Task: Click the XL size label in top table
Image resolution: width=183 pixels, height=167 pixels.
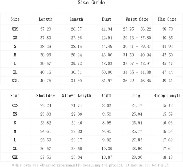Action: pyautogui.click(x=15, y=72)
